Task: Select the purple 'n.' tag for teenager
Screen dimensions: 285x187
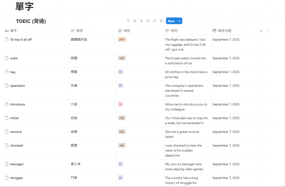Action: 121,164
